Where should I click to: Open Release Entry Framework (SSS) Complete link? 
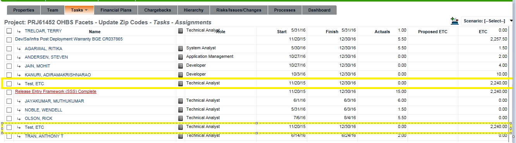[56, 91]
